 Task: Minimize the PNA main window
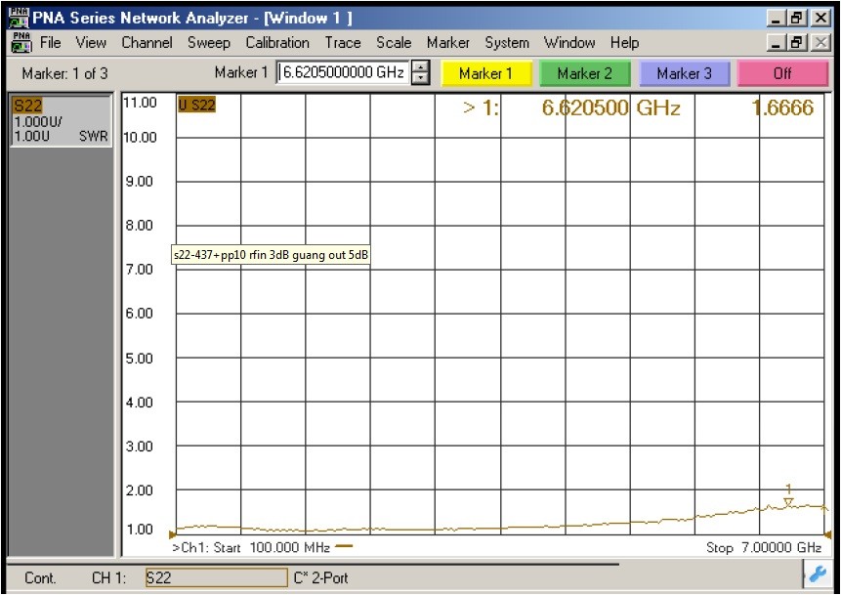click(777, 18)
